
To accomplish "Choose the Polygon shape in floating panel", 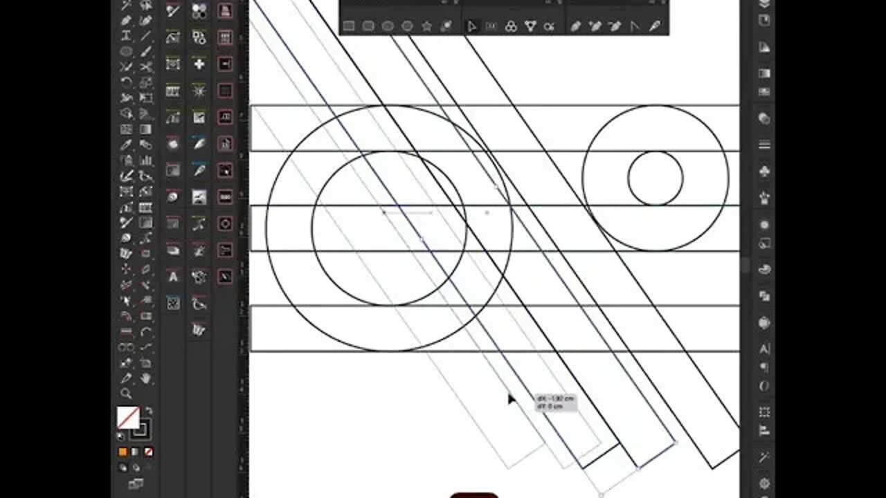I will click(x=407, y=26).
